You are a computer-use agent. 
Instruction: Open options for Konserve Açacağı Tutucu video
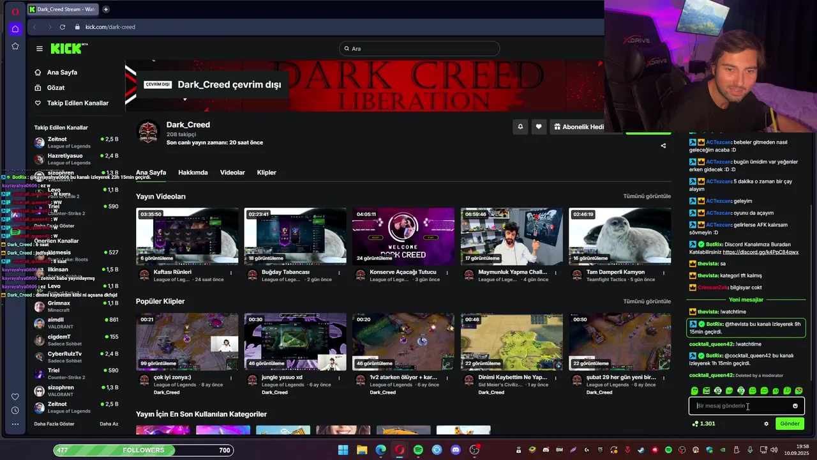tap(447, 272)
